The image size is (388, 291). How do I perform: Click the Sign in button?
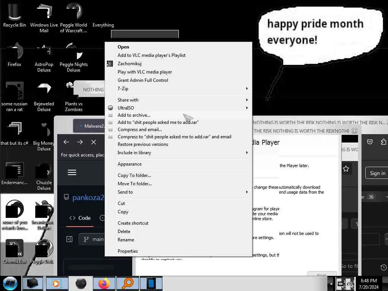[x=377, y=173]
